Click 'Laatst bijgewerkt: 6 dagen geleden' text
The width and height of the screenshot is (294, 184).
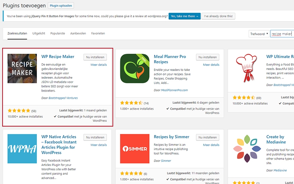tap(196, 103)
